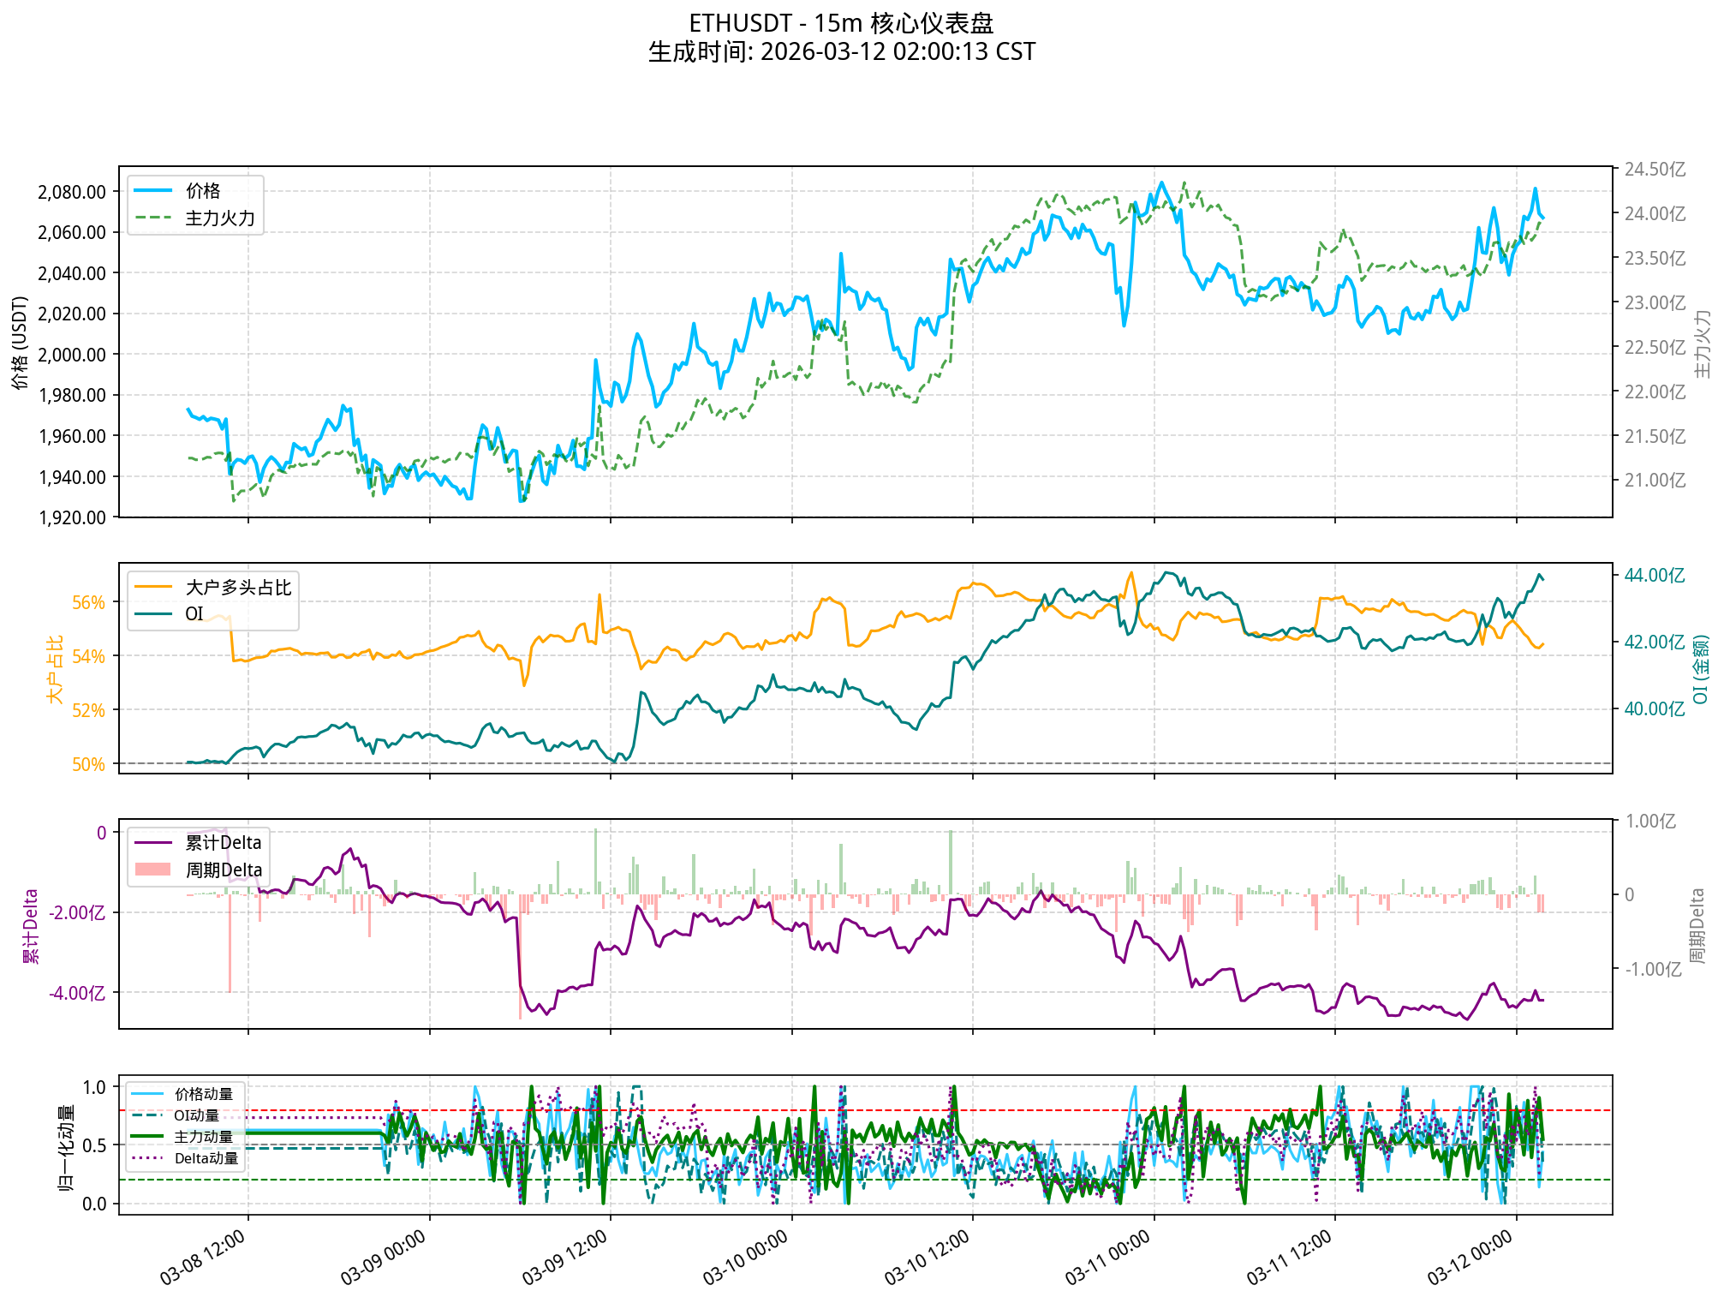
Task: Click the OI动量 legend entry
Action: tap(196, 1115)
